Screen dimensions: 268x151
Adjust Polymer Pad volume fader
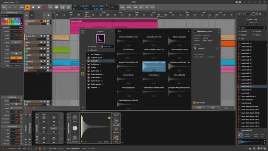click(x=37, y=24)
